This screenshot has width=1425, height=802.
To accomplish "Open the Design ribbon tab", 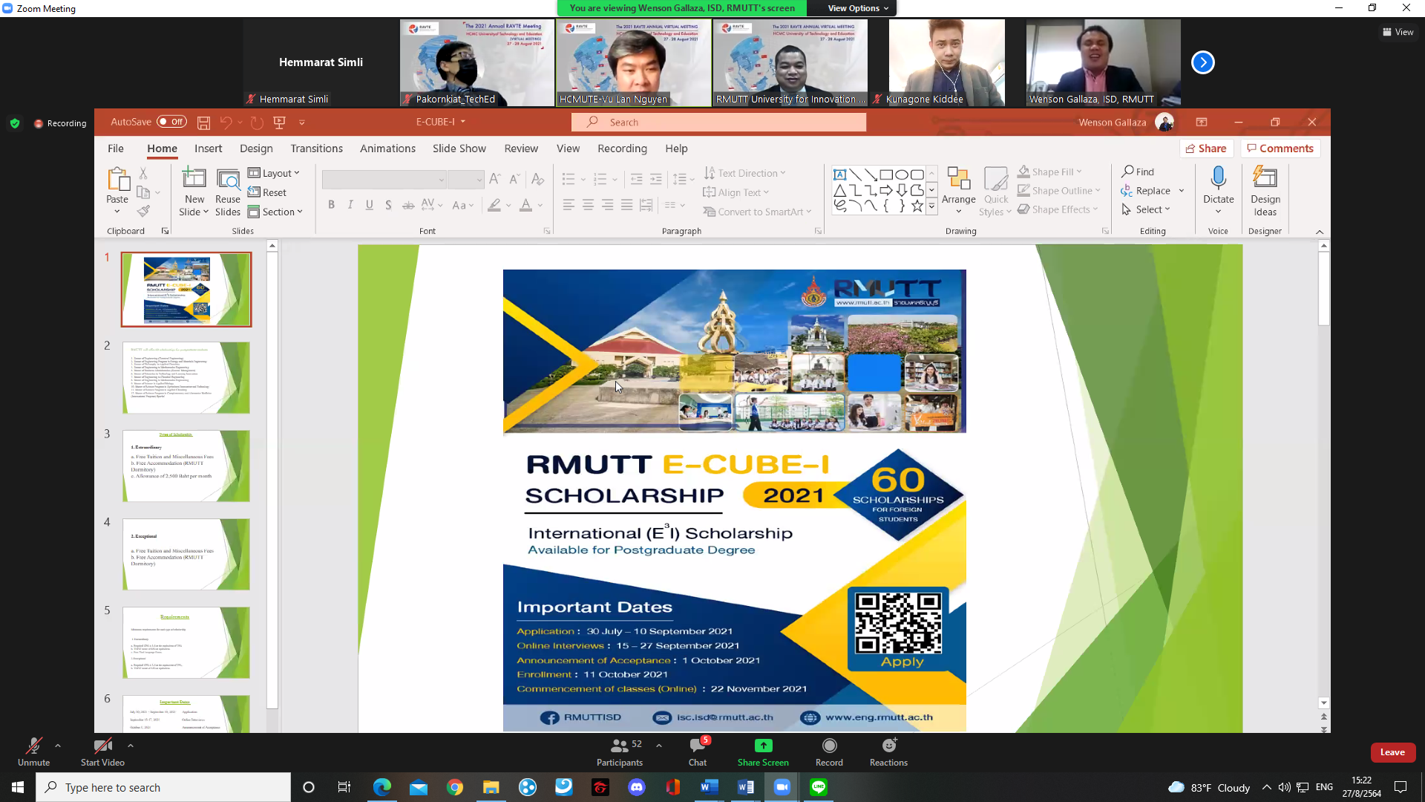I will 256,149.
